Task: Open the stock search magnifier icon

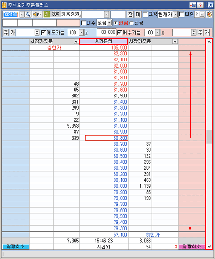Action: (x=28, y=14)
